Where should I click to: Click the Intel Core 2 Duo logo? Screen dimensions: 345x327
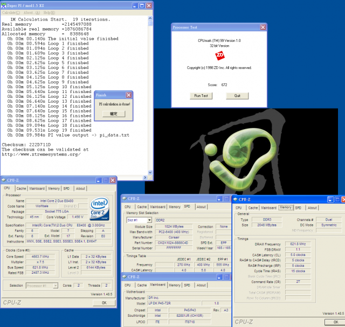coord(100,209)
